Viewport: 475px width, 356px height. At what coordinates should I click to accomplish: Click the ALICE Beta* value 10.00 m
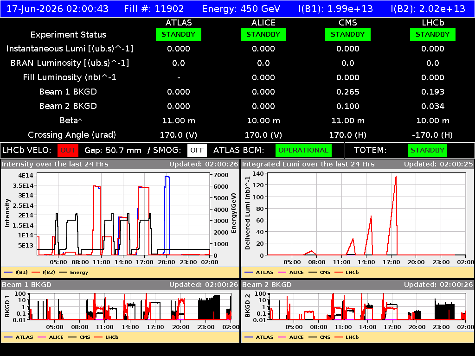click(x=263, y=121)
